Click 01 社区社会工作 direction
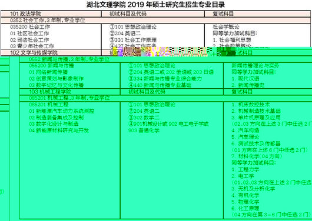The image size is (312, 221). [x=29, y=33]
